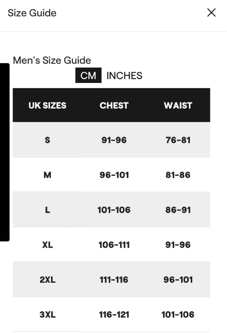Click the black panel on left edge

pyautogui.click(x=4, y=152)
